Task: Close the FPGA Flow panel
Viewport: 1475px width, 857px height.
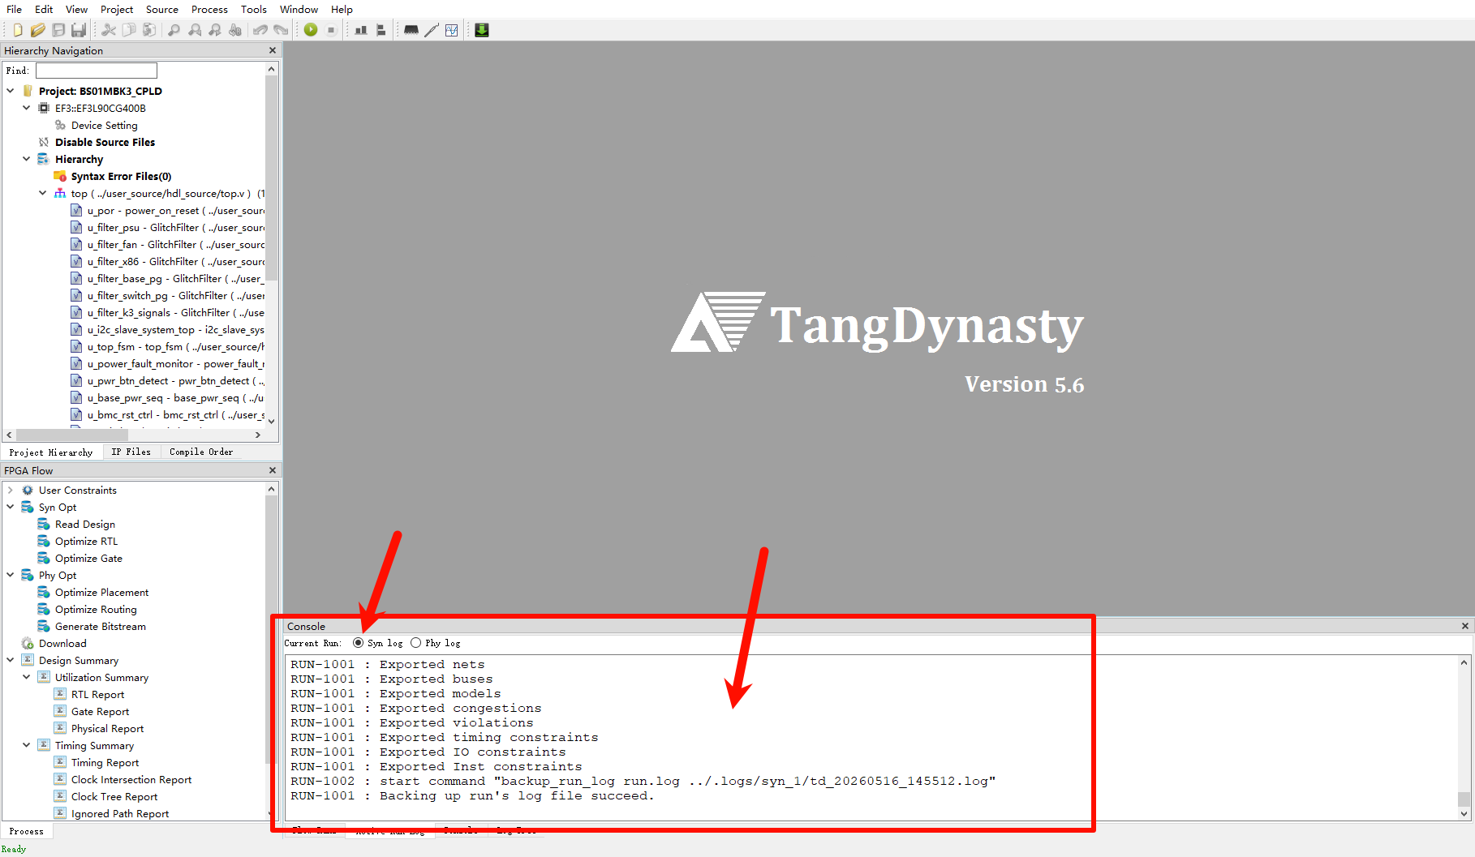Action: point(273,470)
